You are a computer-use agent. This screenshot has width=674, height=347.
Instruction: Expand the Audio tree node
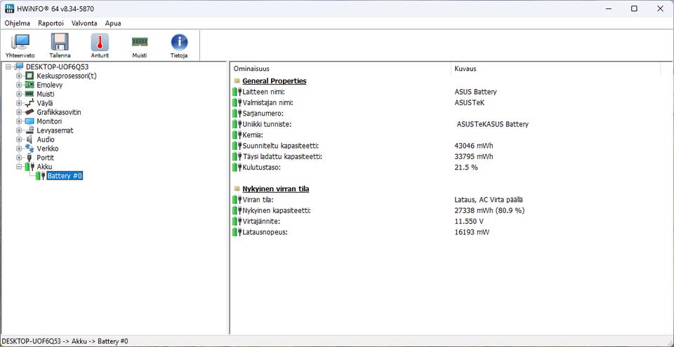click(18, 140)
